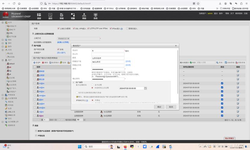Click 提交 in the top-right header
This screenshot has width=250, height=150.
click(x=216, y=13)
